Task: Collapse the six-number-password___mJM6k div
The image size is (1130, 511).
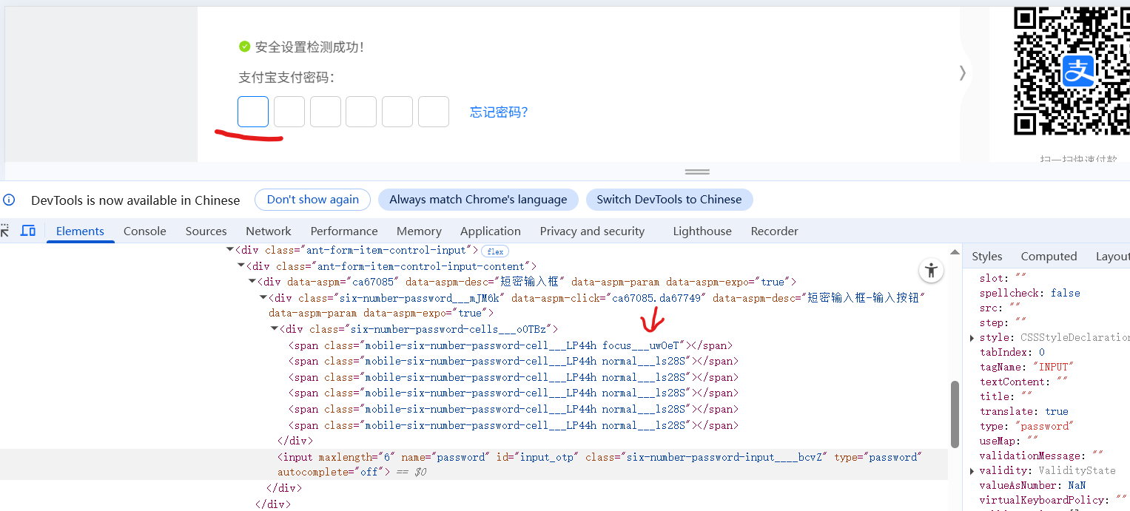Action: pyautogui.click(x=263, y=298)
